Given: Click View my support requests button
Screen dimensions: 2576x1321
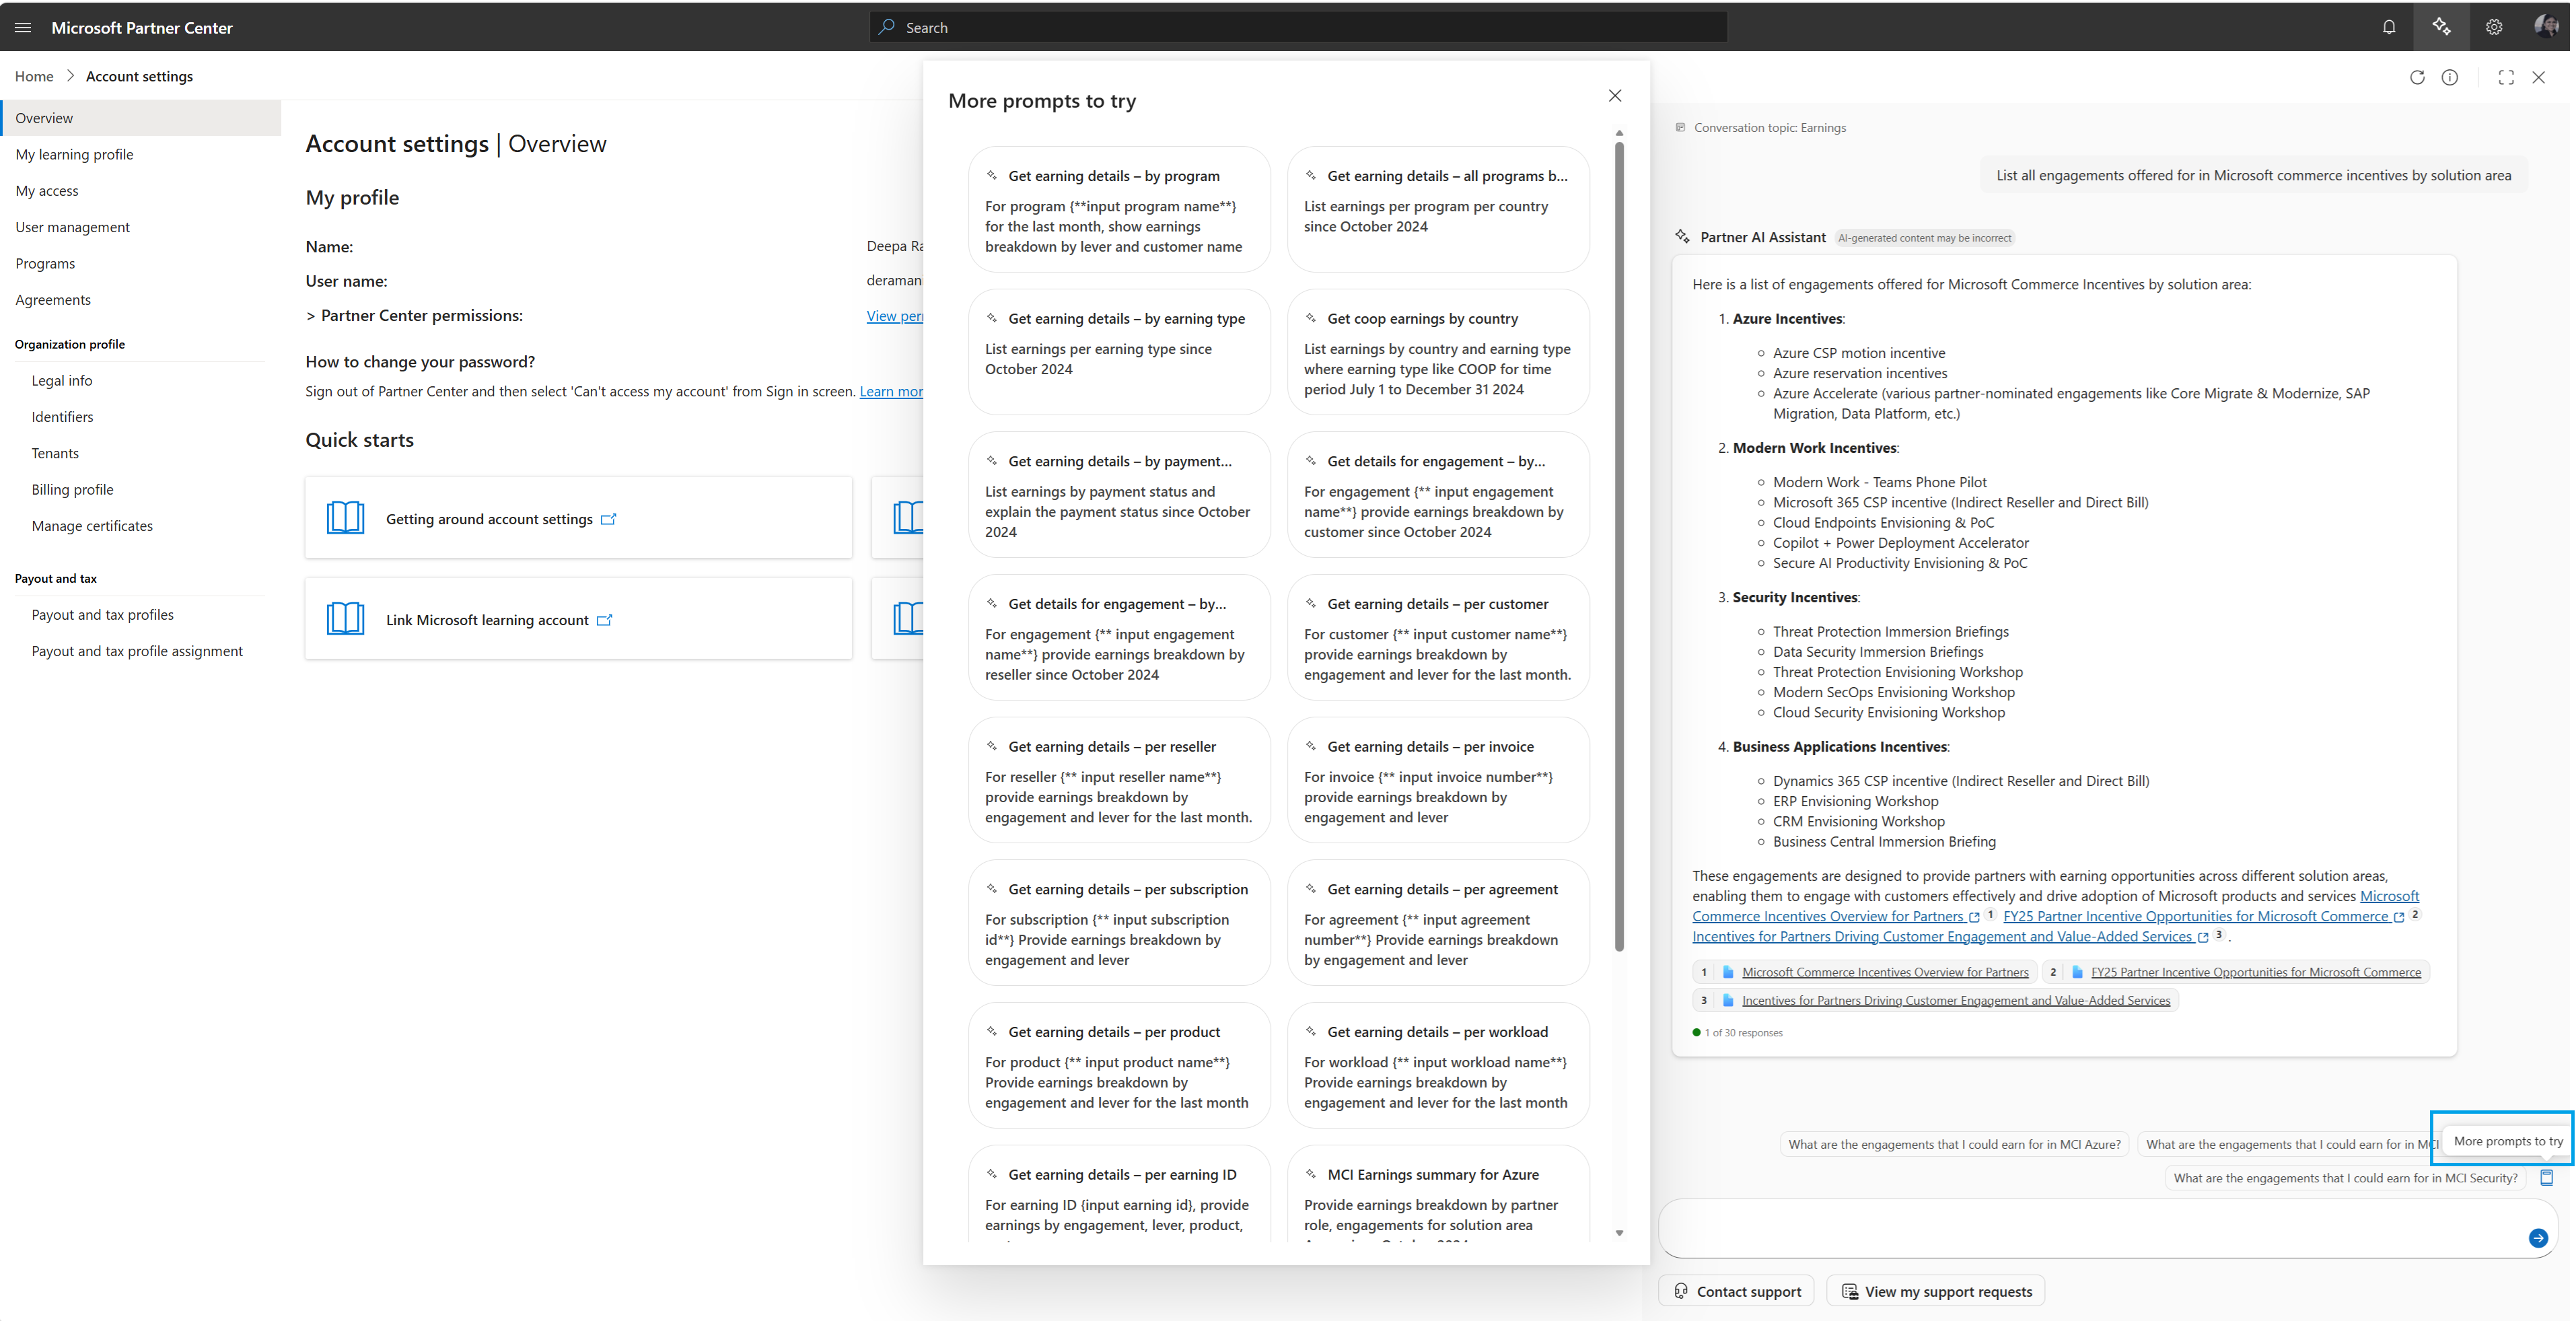Looking at the screenshot, I should coord(1936,1291).
